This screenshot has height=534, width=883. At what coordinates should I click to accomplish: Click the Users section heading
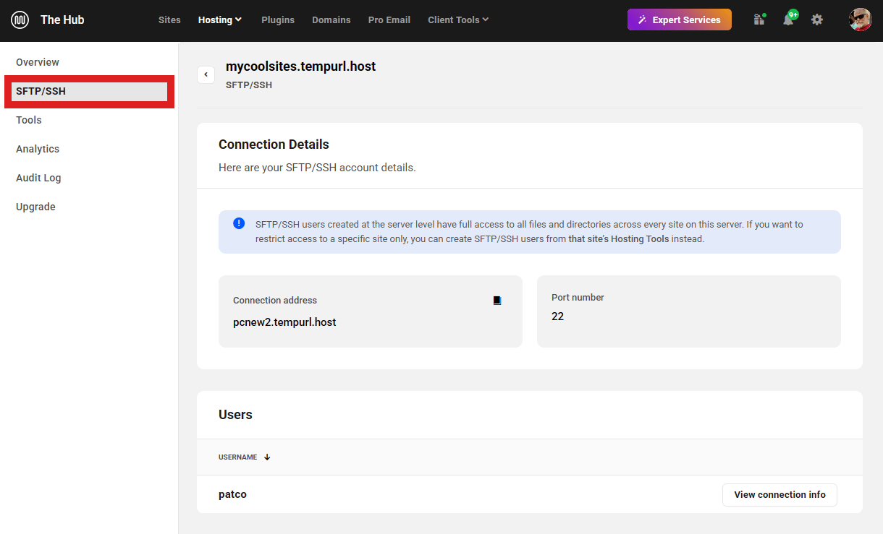pos(235,415)
